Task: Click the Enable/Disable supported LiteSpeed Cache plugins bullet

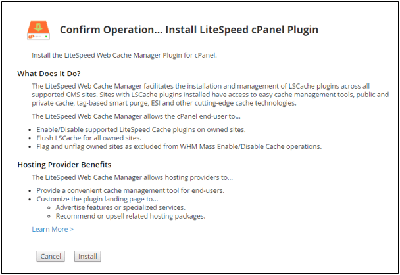Action: coord(151,129)
